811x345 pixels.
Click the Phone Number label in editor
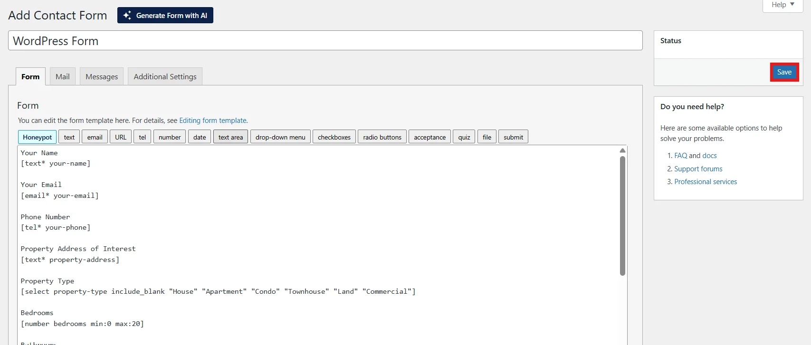(45, 217)
